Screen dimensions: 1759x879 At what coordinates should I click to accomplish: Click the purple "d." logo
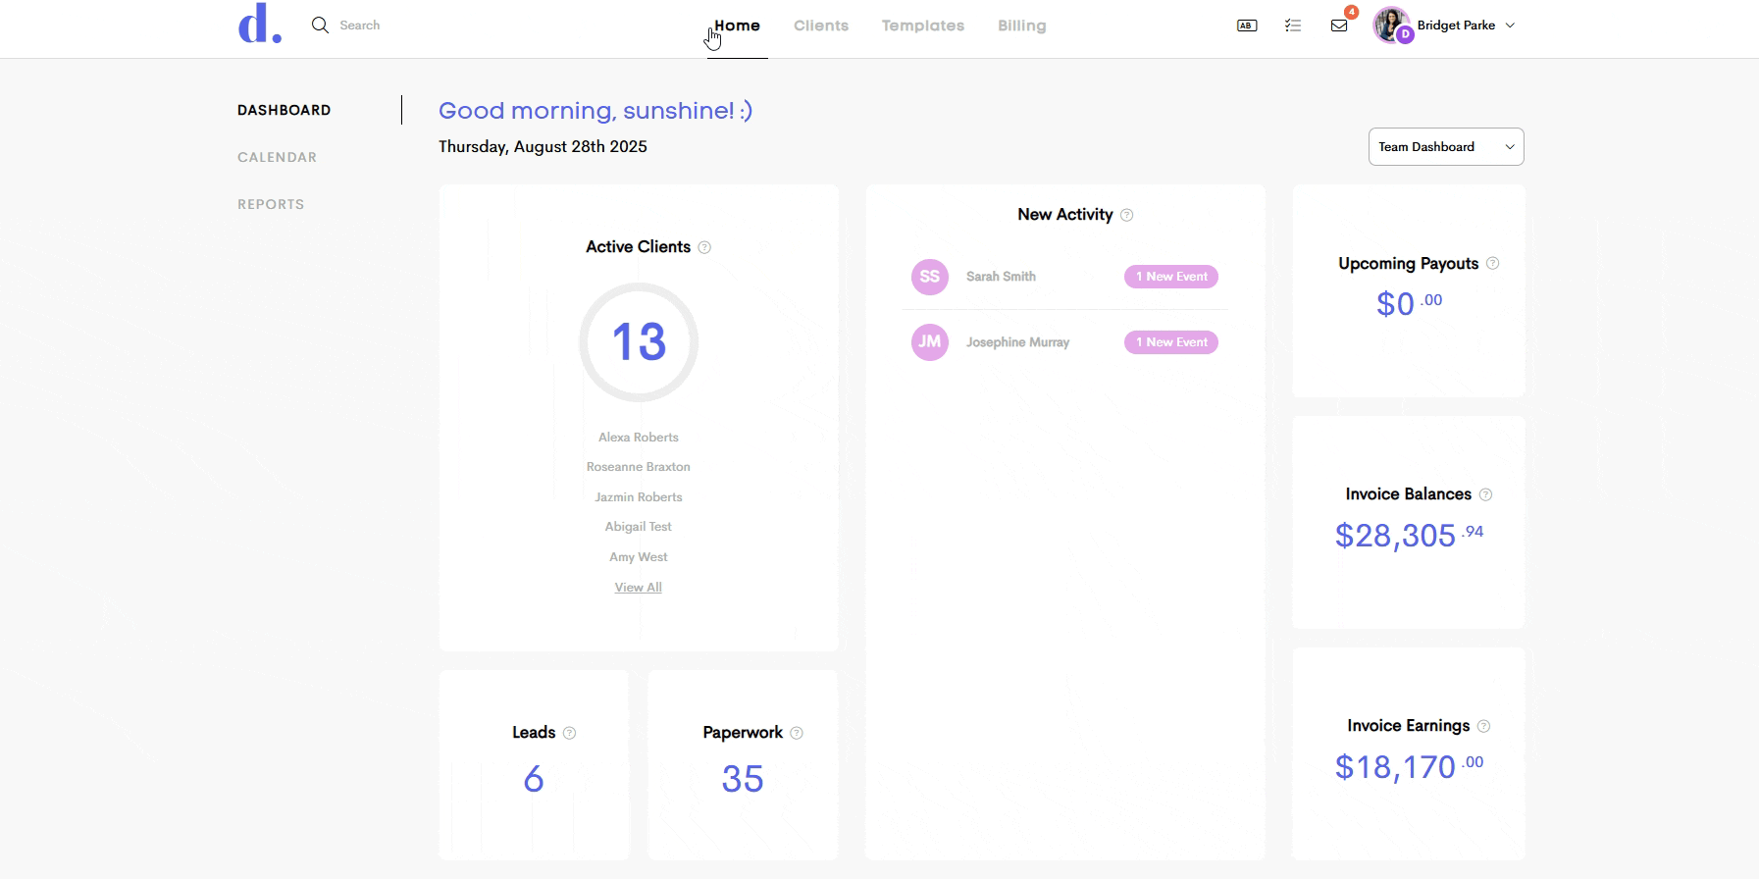click(x=260, y=25)
